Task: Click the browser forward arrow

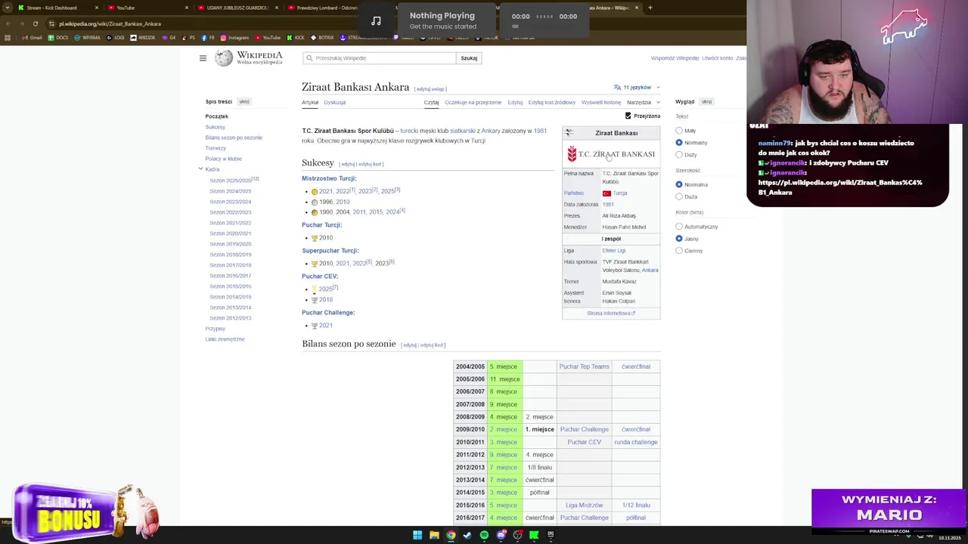Action: (x=21, y=23)
